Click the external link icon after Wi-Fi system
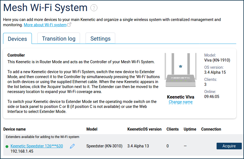Screen dimensions: 244x159 [69, 25]
